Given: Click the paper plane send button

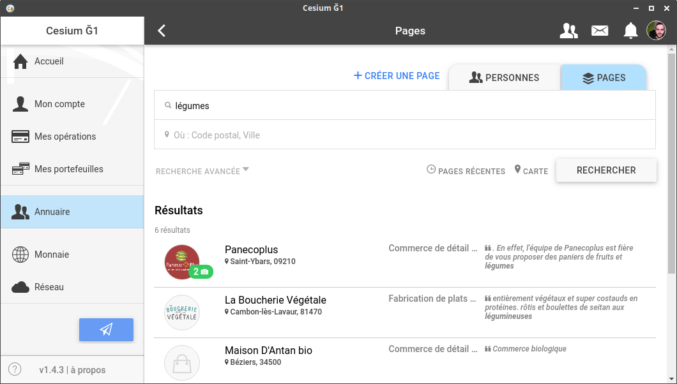Looking at the screenshot, I should point(106,330).
